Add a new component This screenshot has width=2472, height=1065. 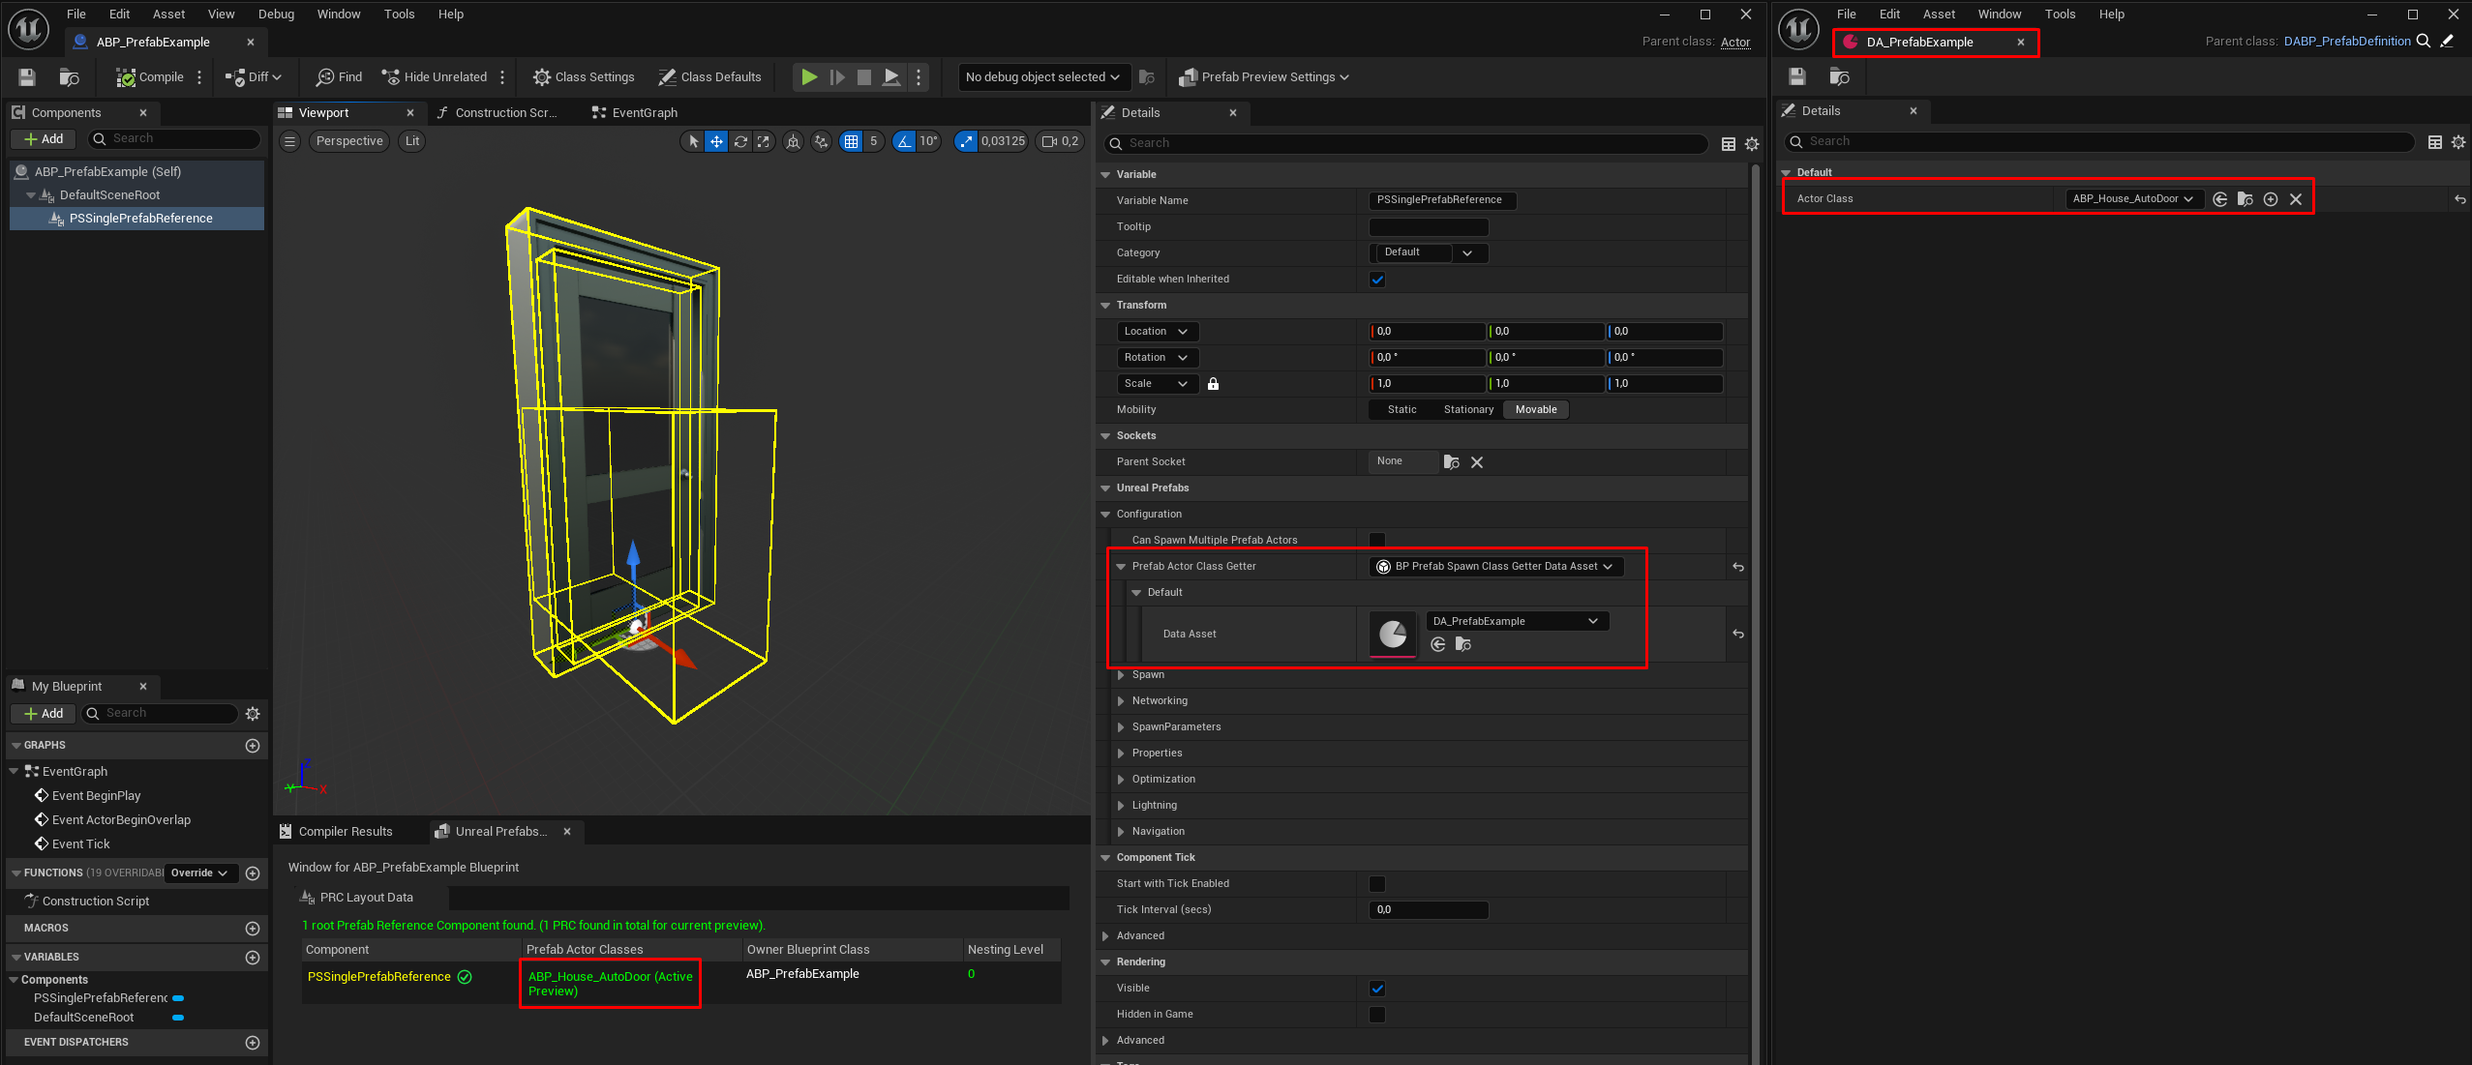[x=44, y=139]
